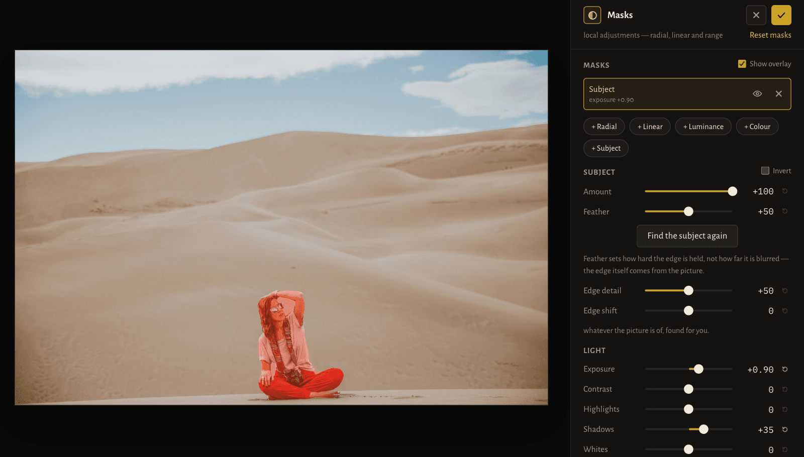Enable the Invert checkbox
The image size is (804, 457).
click(x=765, y=171)
